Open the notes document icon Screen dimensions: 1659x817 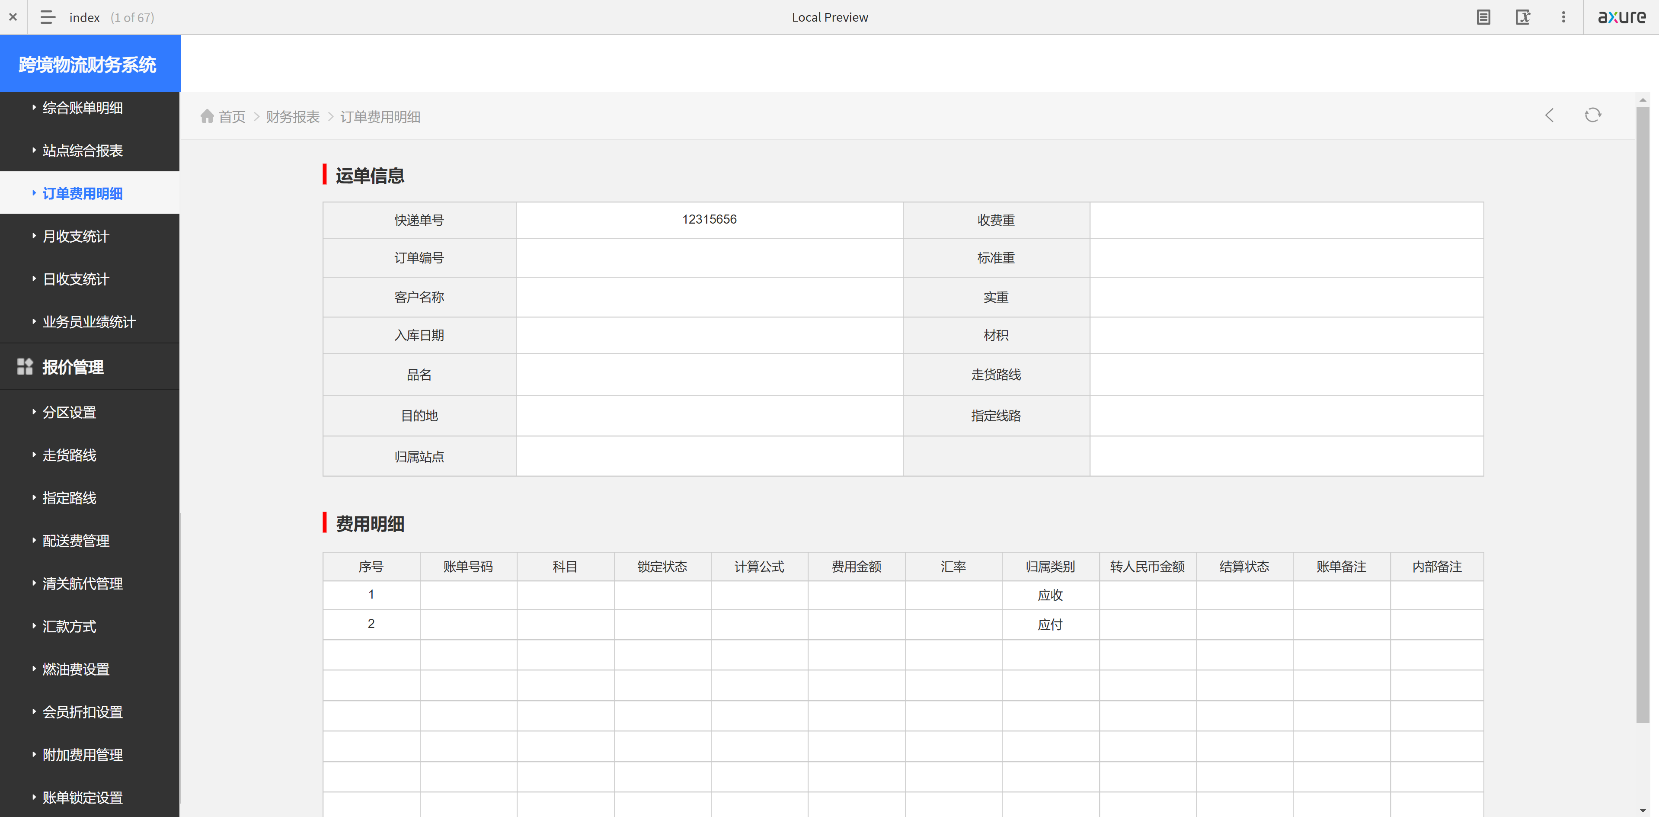coord(1483,17)
